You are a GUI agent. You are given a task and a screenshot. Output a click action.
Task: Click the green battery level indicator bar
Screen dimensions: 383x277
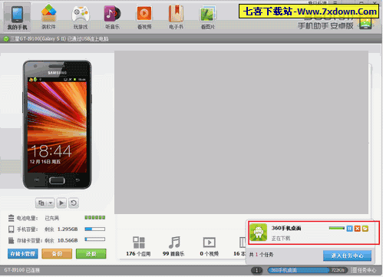(x=95, y=217)
